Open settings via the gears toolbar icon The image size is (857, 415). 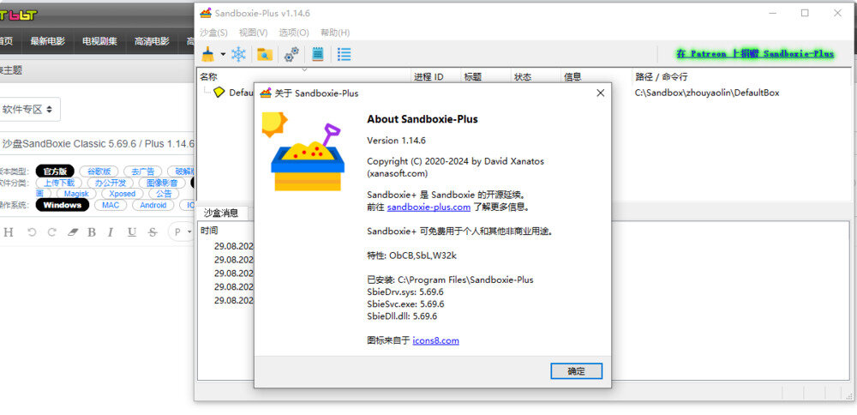(x=292, y=54)
